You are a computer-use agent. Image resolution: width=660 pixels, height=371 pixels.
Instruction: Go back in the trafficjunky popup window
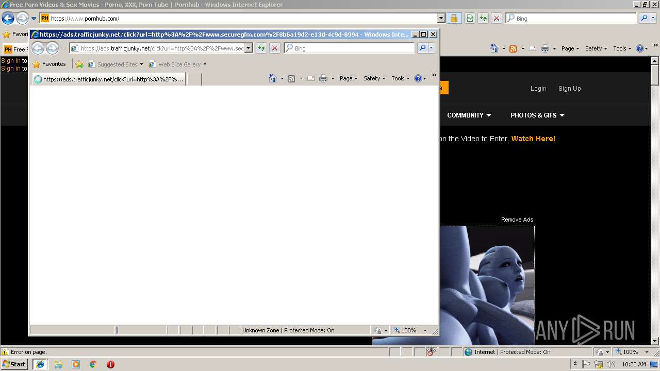pos(38,48)
